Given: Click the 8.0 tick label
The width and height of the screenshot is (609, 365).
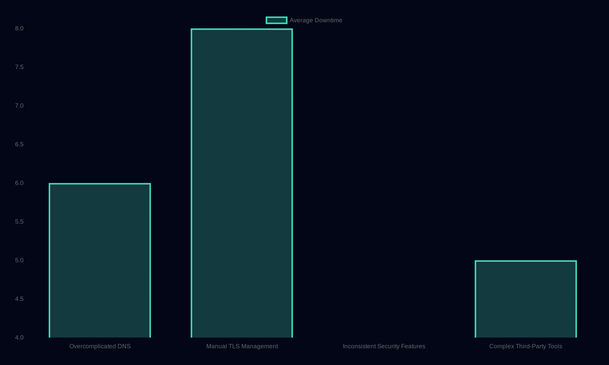Looking at the screenshot, I should pos(19,28).
